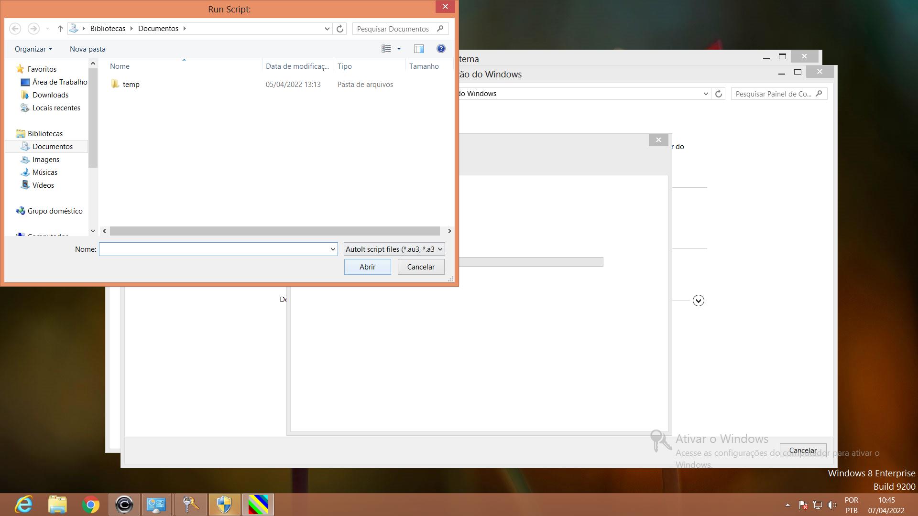Click the horizontal scrollbar of the file list
The width and height of the screenshot is (918, 516).
(274, 231)
